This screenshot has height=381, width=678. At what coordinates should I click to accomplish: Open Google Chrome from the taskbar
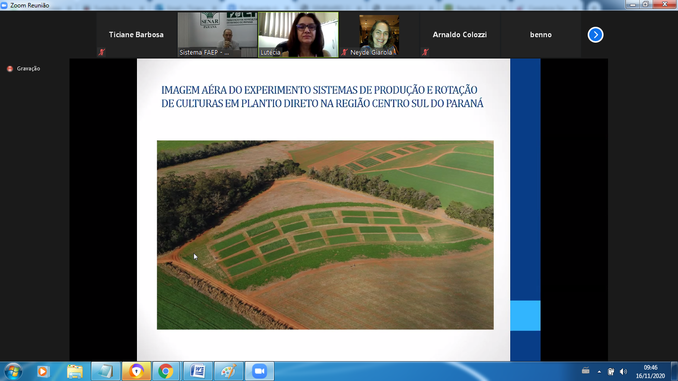[166, 371]
